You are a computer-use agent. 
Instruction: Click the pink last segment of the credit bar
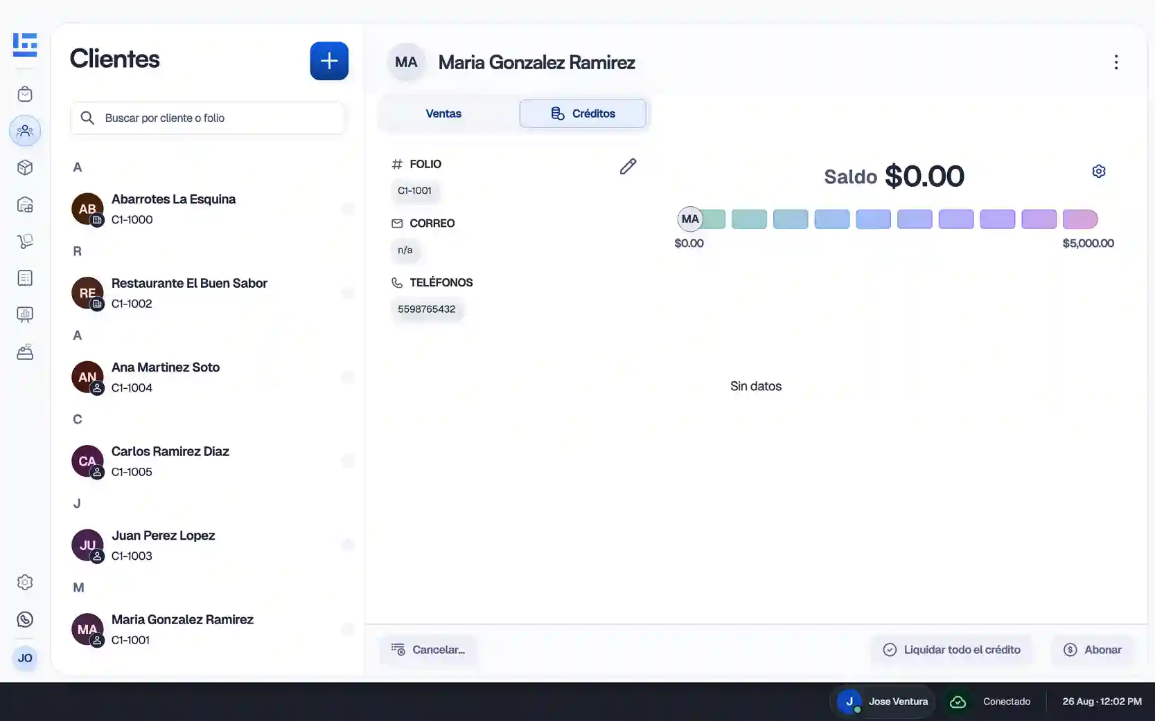pyautogui.click(x=1080, y=219)
